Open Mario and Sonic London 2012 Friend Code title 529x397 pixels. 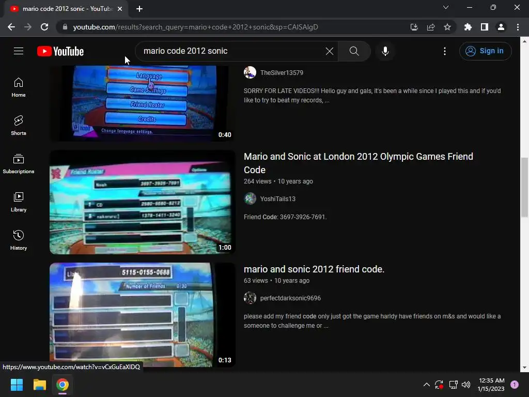pos(359,163)
